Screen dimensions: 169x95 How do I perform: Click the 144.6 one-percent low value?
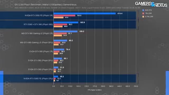click(79, 16)
